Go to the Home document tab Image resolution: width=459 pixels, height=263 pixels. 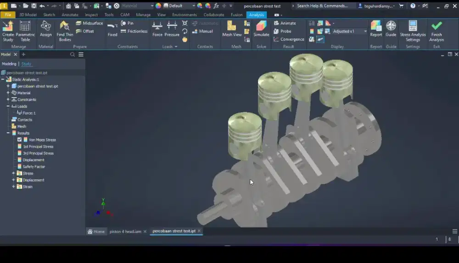click(x=96, y=231)
